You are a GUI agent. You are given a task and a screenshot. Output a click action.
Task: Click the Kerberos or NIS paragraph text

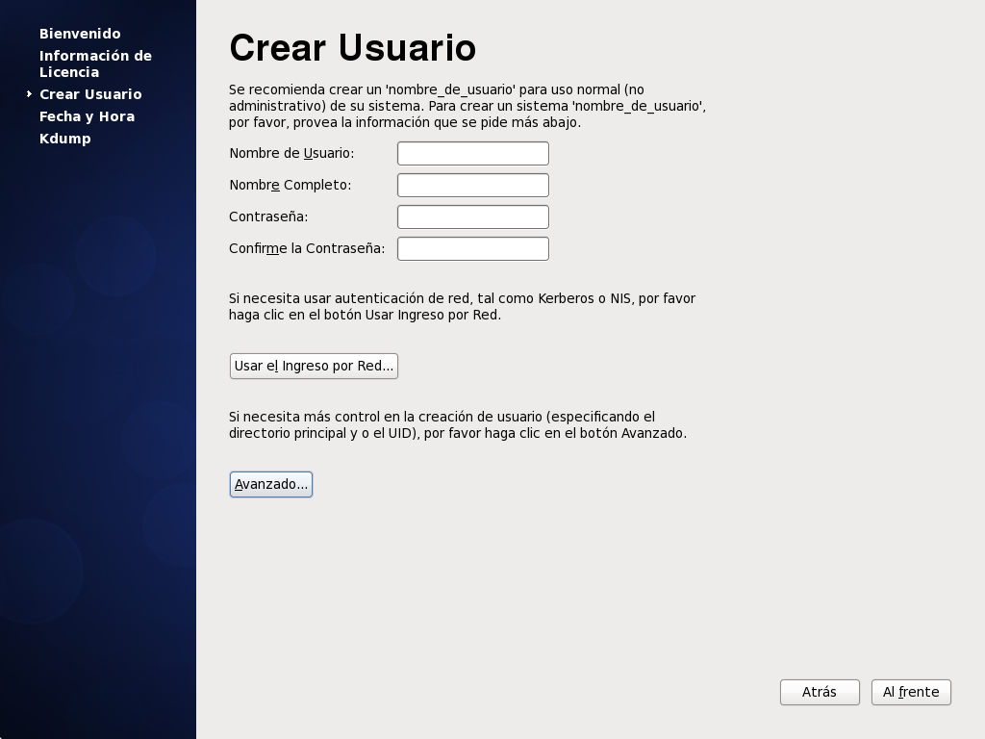(462, 307)
